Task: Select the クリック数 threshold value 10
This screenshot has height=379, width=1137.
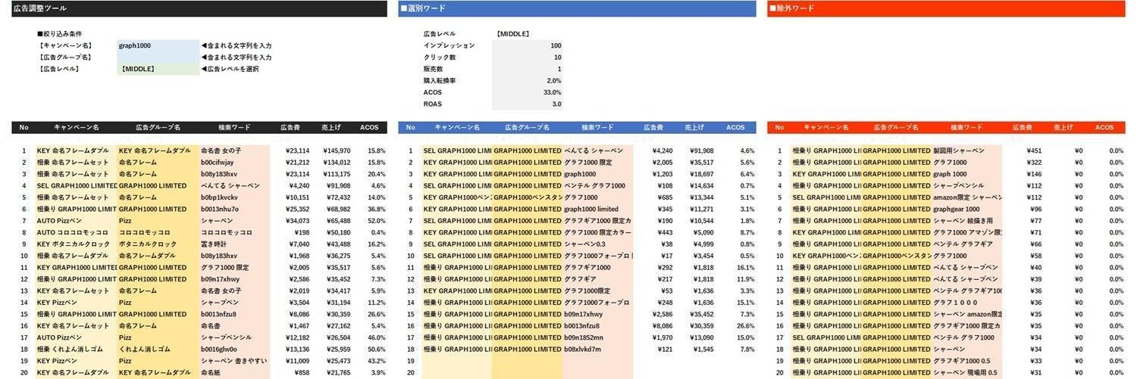Action: pyautogui.click(x=528, y=57)
